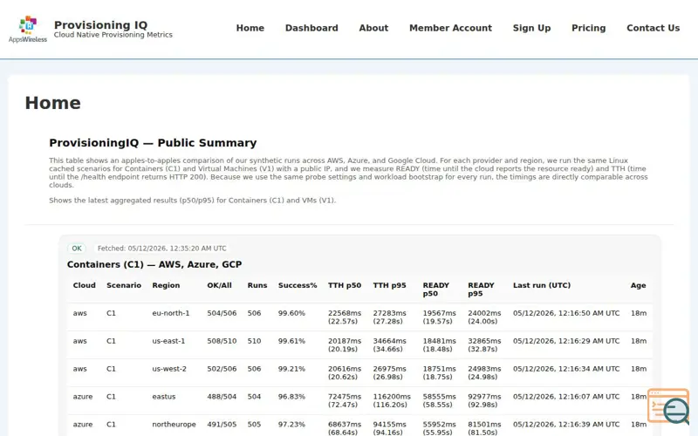The height and width of the screenshot is (436, 698).
Task: Click the 24002ms READY p95 cell
Action: point(484,317)
